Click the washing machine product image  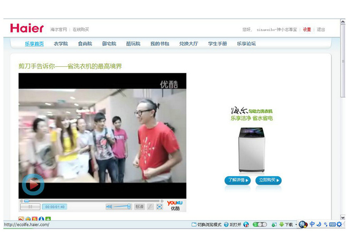tap(252, 149)
